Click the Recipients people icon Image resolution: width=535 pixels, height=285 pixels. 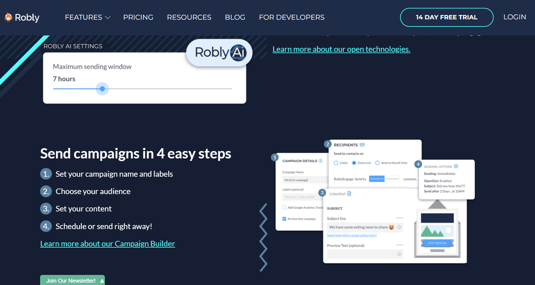[x=362, y=145]
